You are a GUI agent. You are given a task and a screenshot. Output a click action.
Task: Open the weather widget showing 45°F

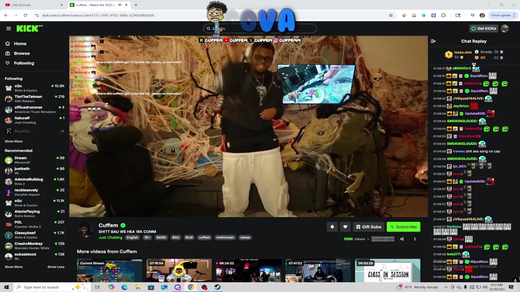click(417, 287)
